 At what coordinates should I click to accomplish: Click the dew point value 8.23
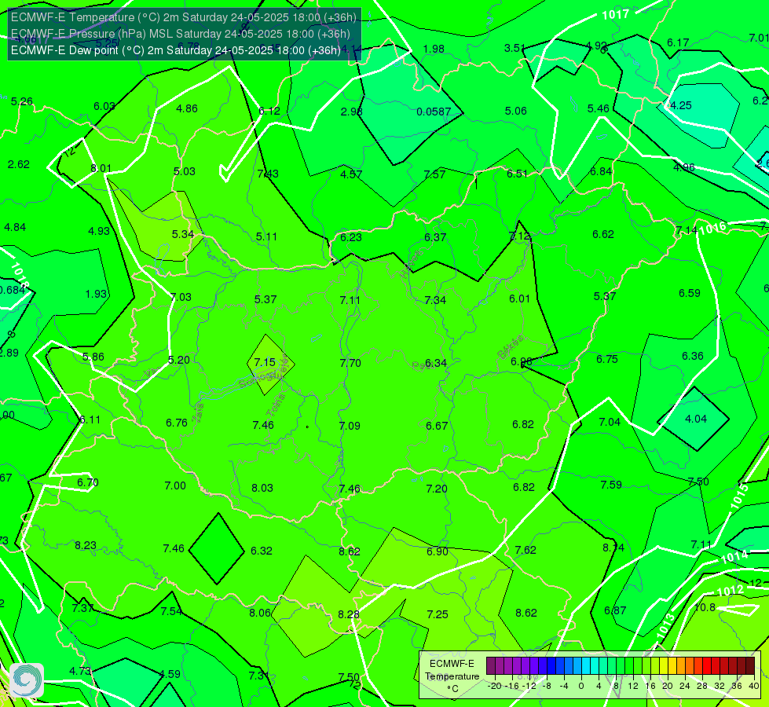86,546
